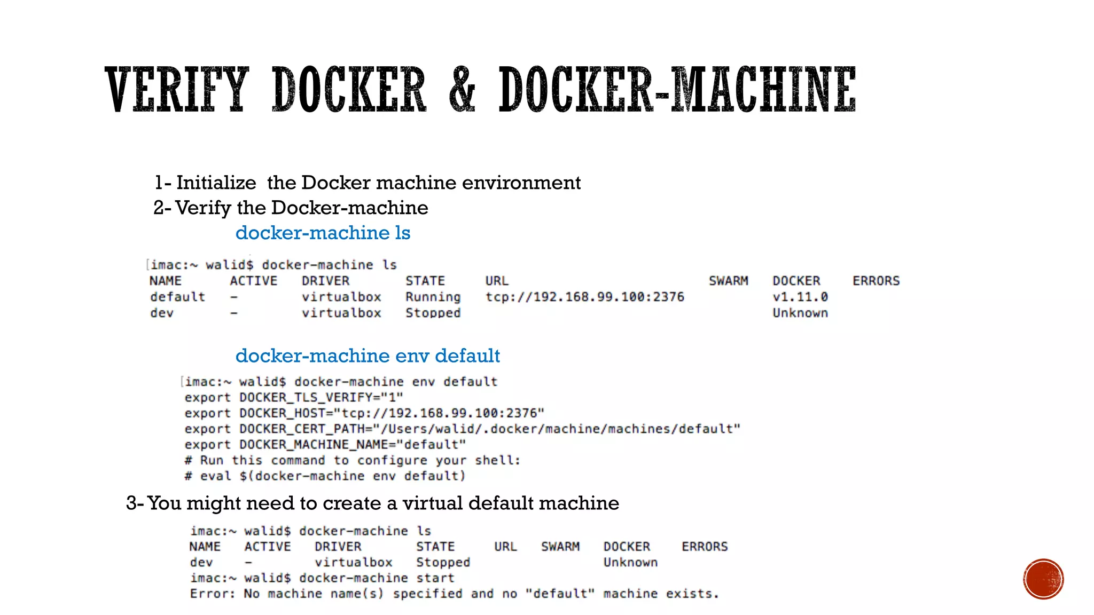Click "virtualbox" in the dev row below default

(x=341, y=313)
